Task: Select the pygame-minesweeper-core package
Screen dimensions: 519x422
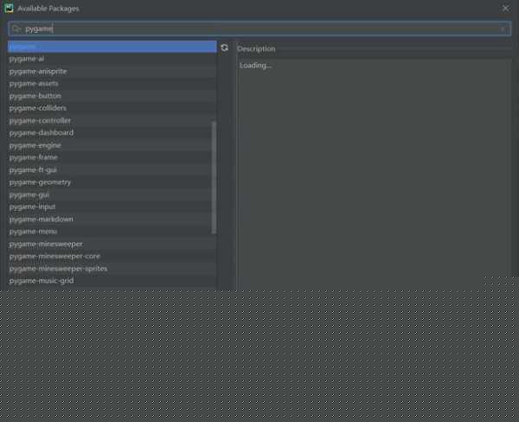Action: (112, 256)
